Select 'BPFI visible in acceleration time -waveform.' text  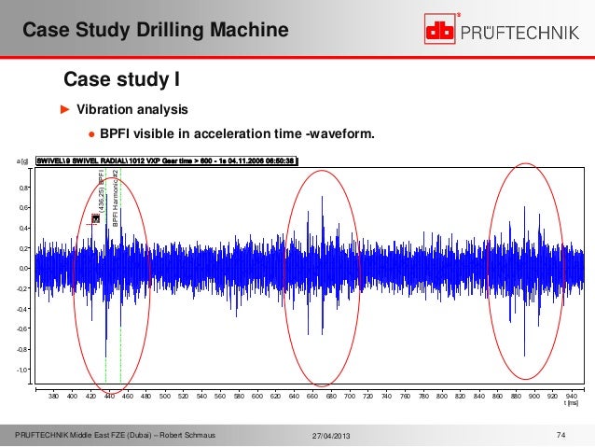pyautogui.click(x=237, y=133)
